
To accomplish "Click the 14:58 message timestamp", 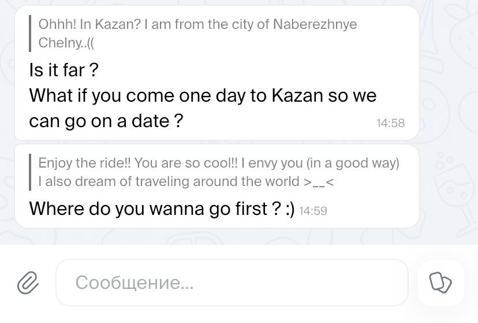I will (x=390, y=123).
